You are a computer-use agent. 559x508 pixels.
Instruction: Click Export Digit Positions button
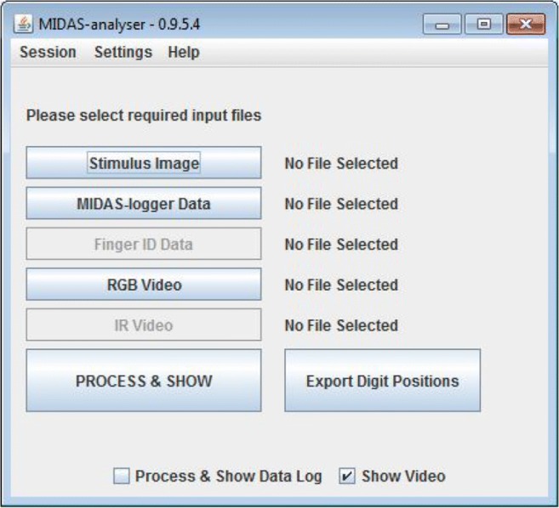point(383,381)
